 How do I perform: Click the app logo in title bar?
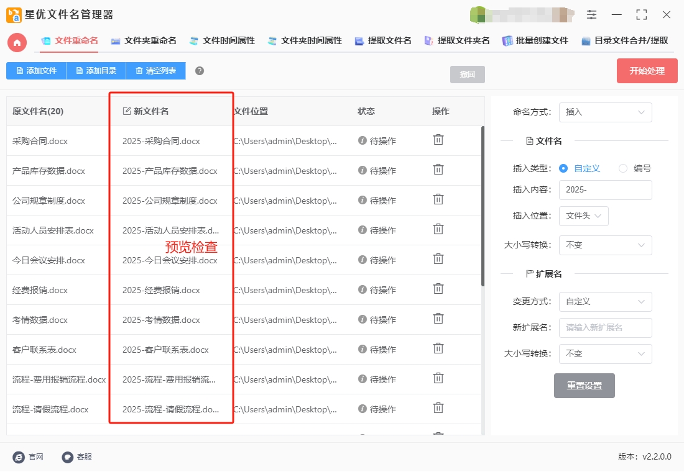click(14, 15)
